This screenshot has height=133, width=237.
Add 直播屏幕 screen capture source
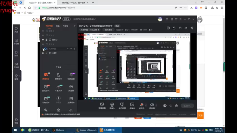click(102, 106)
